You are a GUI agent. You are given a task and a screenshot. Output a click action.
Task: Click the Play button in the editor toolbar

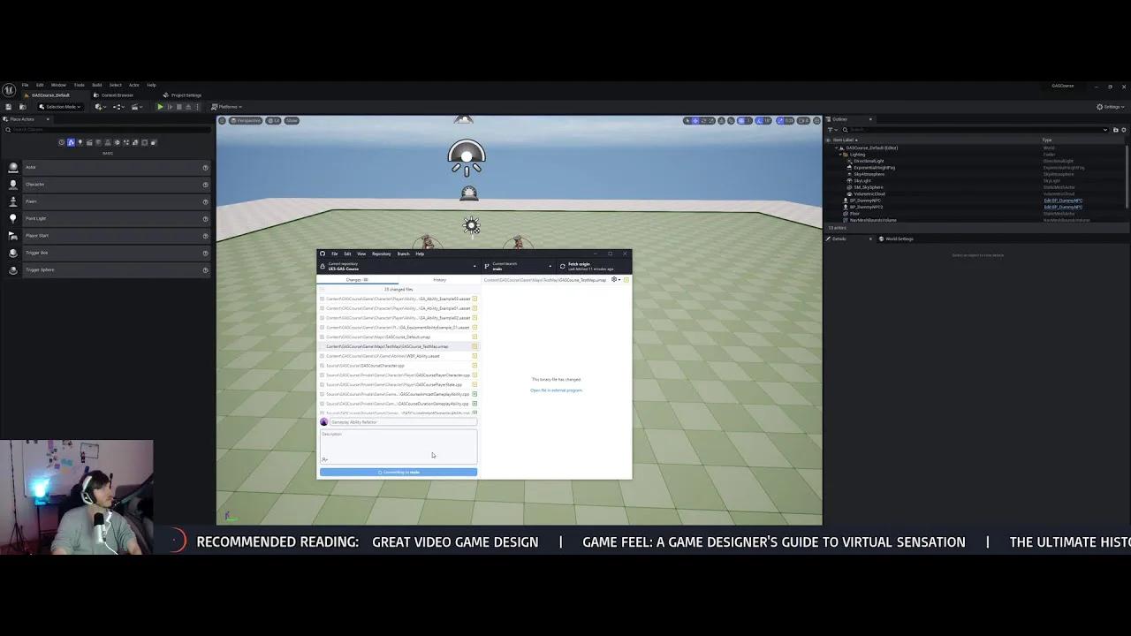pyautogui.click(x=160, y=107)
